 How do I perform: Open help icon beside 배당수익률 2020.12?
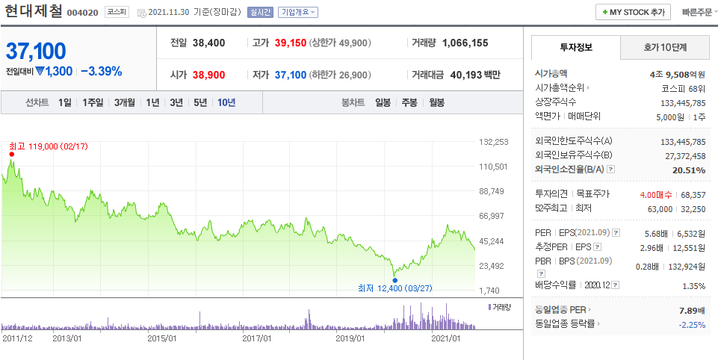click(616, 285)
